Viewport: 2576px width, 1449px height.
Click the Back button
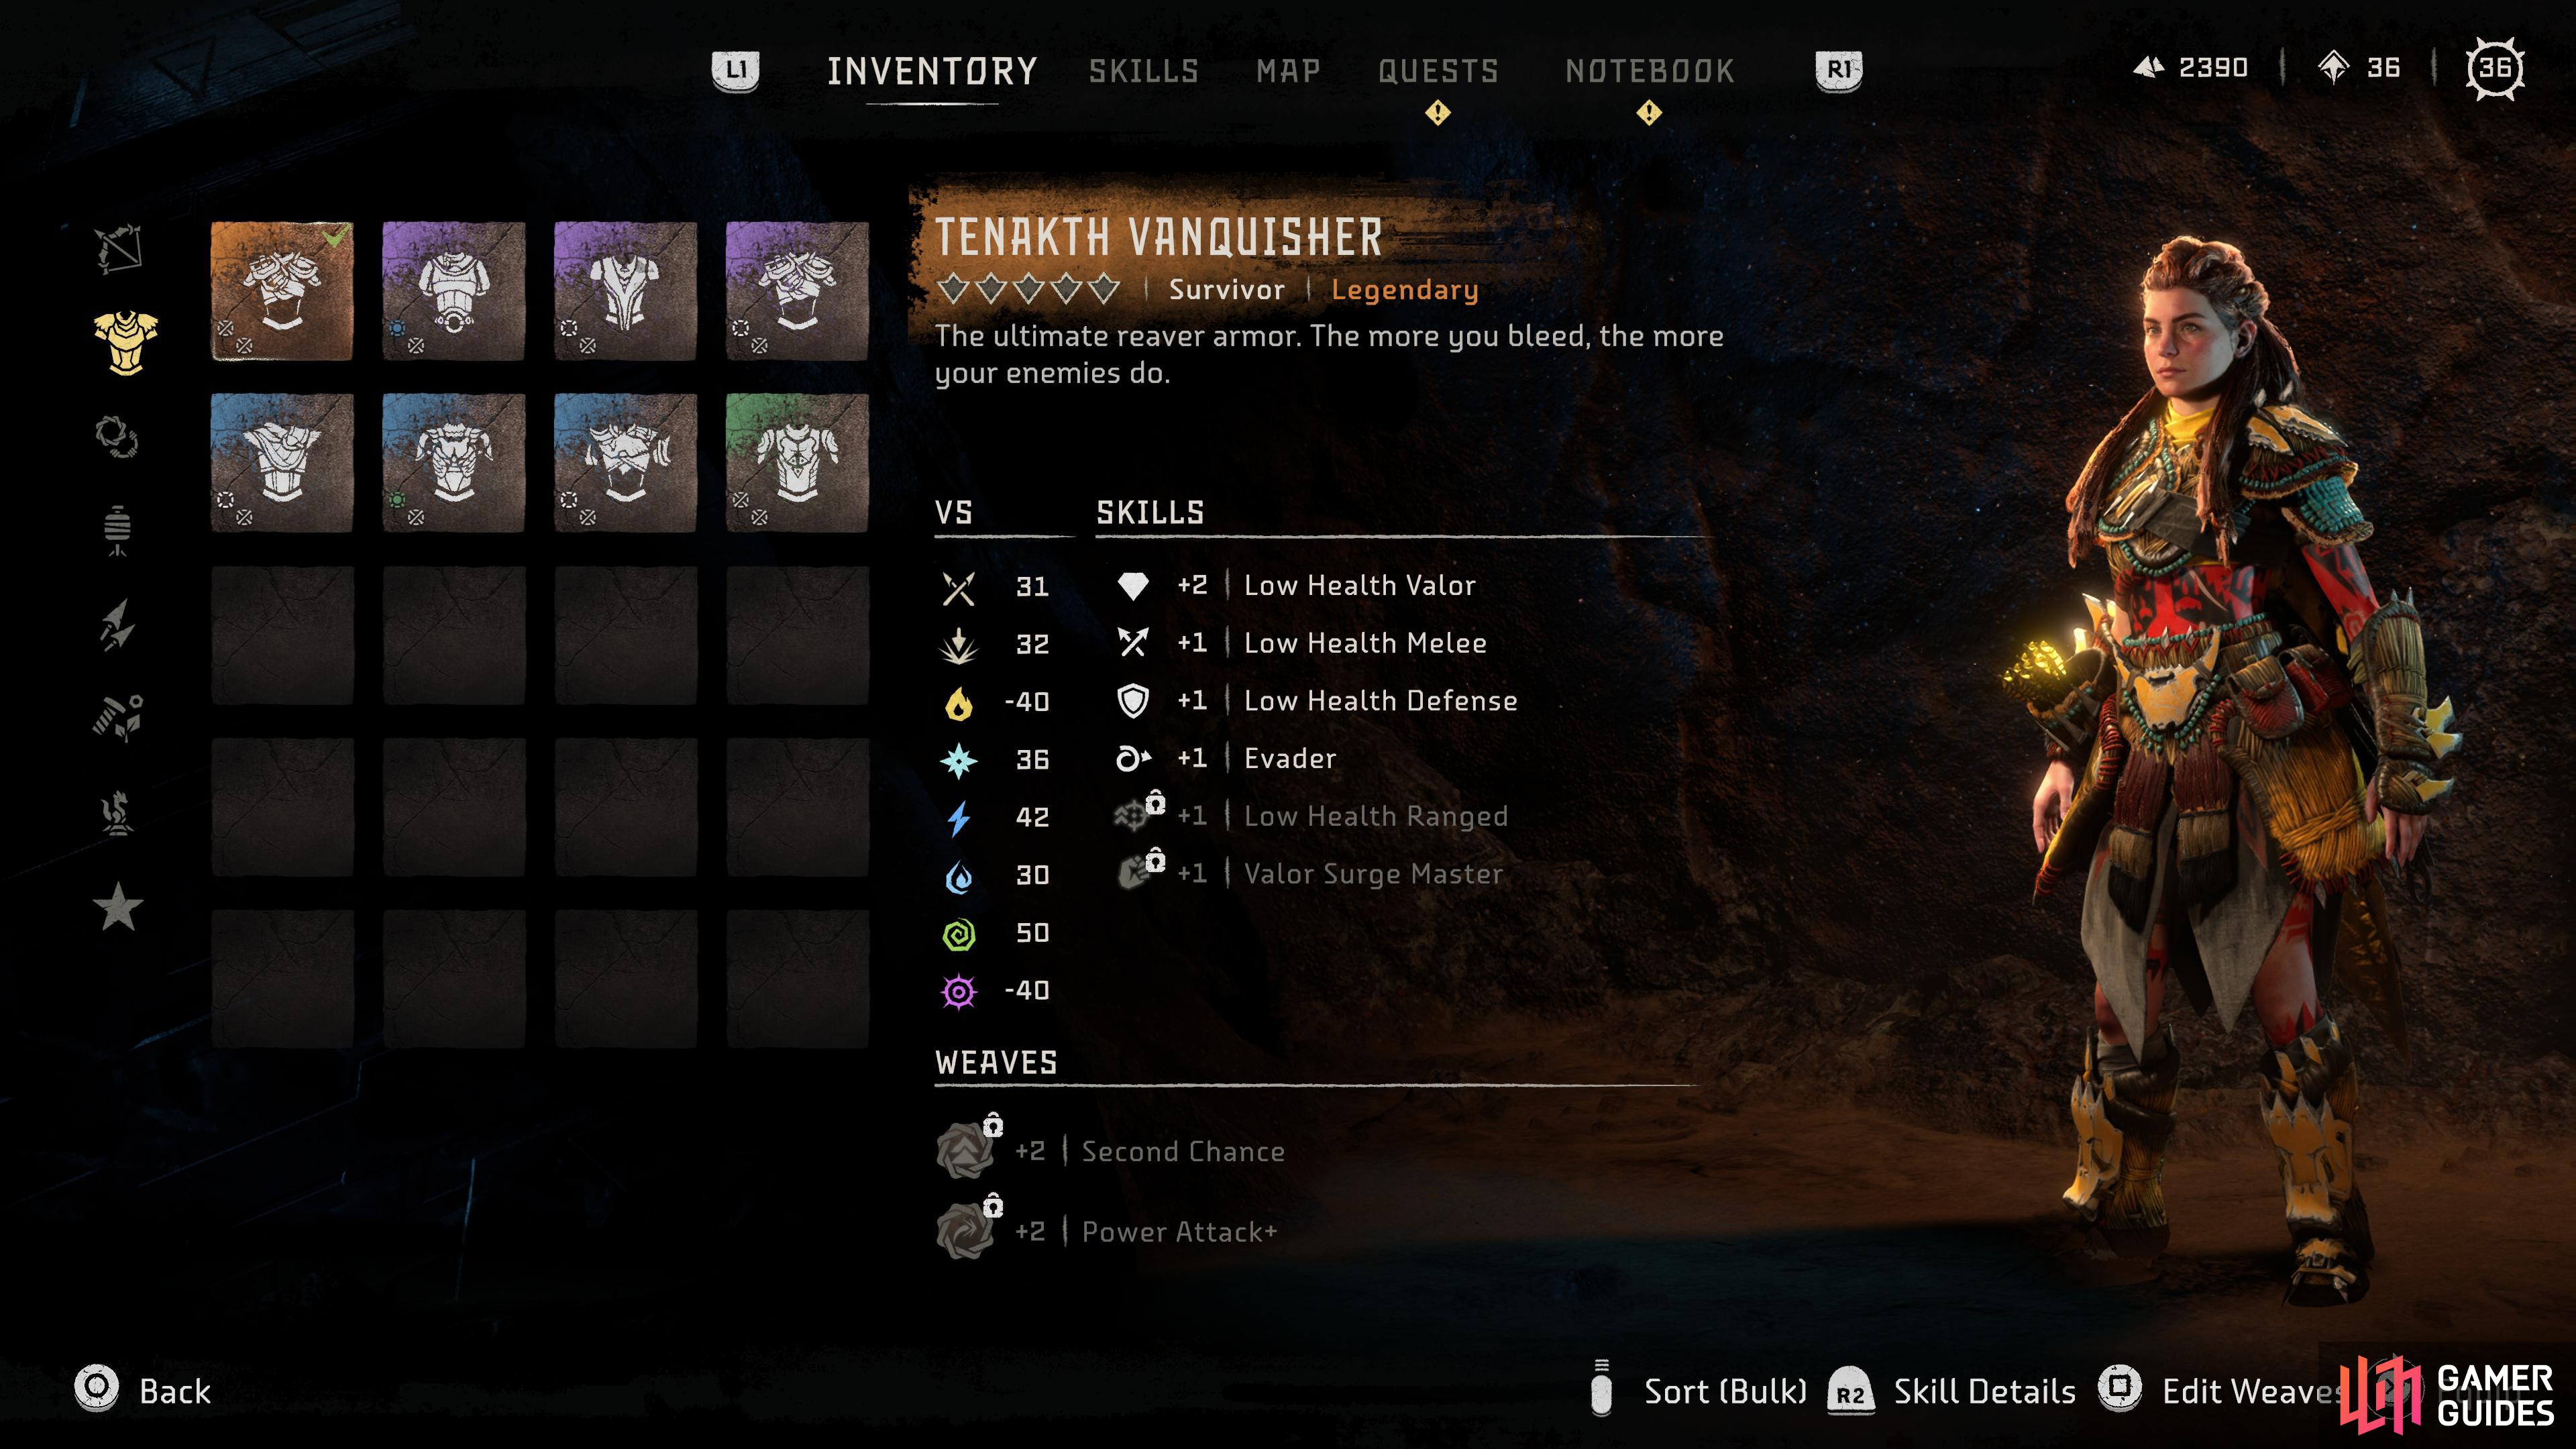(x=143, y=1390)
